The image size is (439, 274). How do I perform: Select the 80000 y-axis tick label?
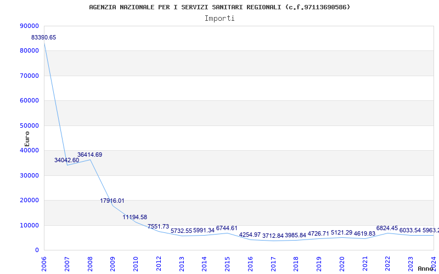[30, 51]
